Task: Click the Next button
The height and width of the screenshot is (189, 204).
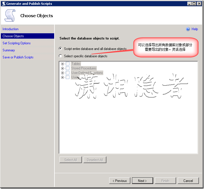Action: (x=142, y=181)
